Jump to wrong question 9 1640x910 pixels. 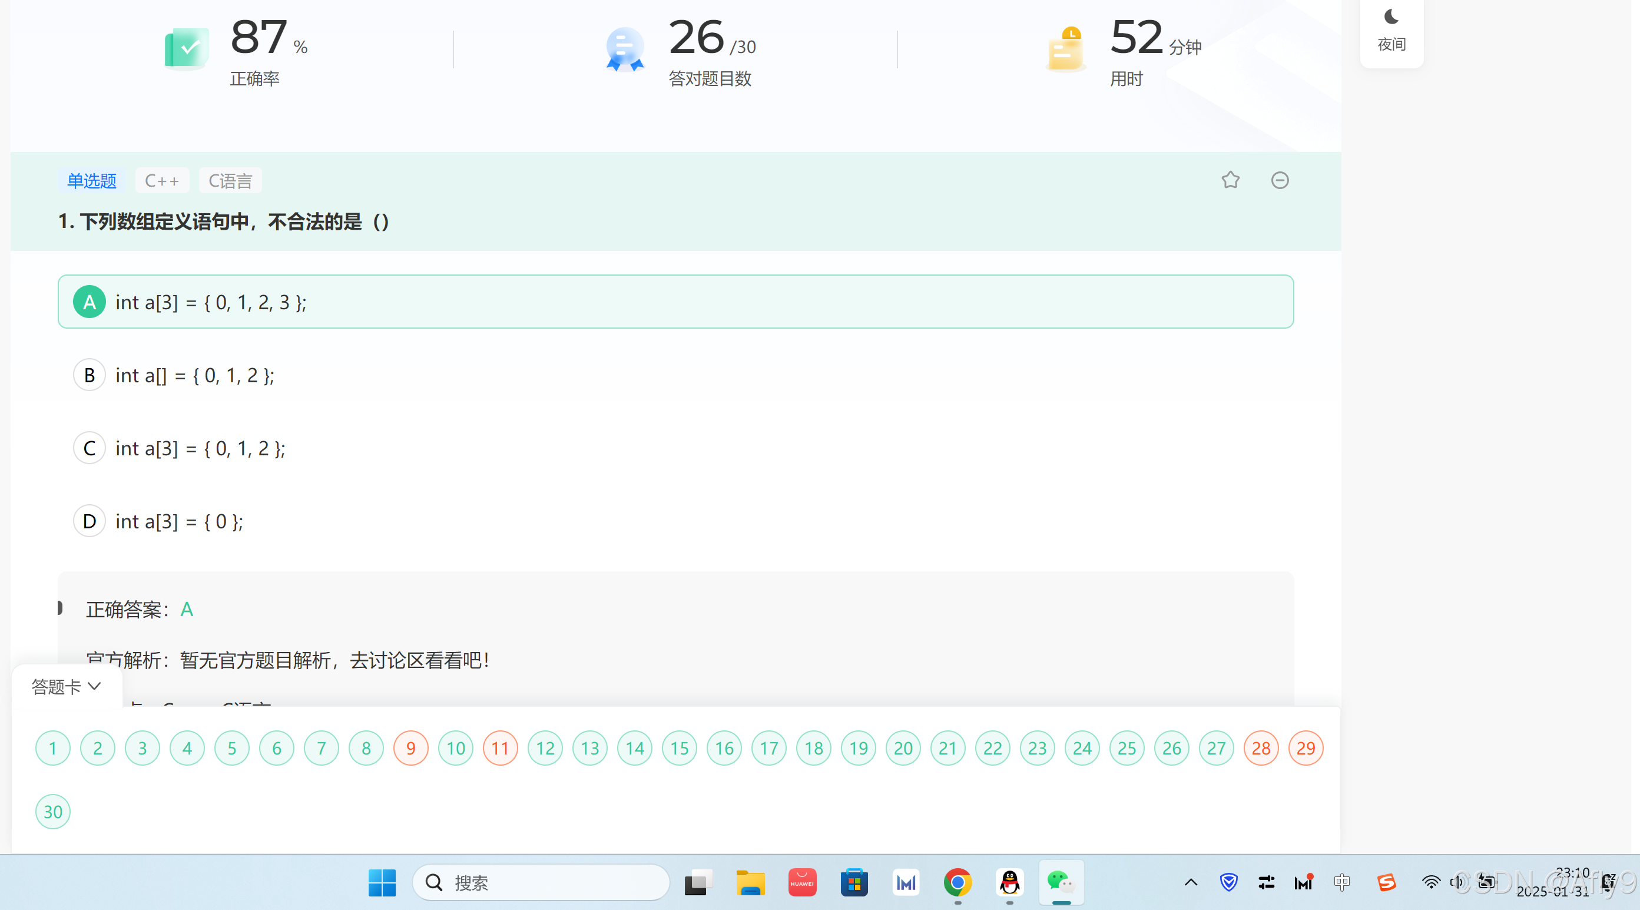(410, 748)
